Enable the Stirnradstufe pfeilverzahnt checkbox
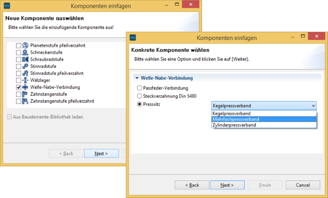328x198 pixels. tap(18, 73)
